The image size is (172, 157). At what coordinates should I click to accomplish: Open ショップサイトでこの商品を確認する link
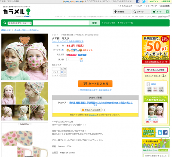(x=68, y=41)
